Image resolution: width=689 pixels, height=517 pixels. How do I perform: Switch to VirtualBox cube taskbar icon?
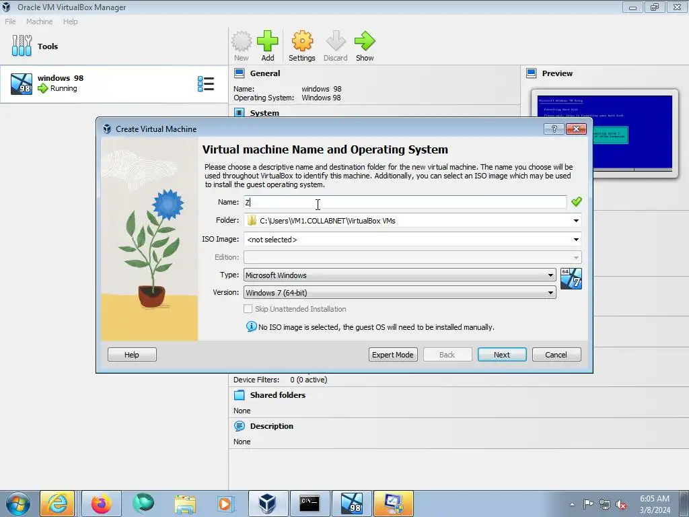[x=268, y=504]
